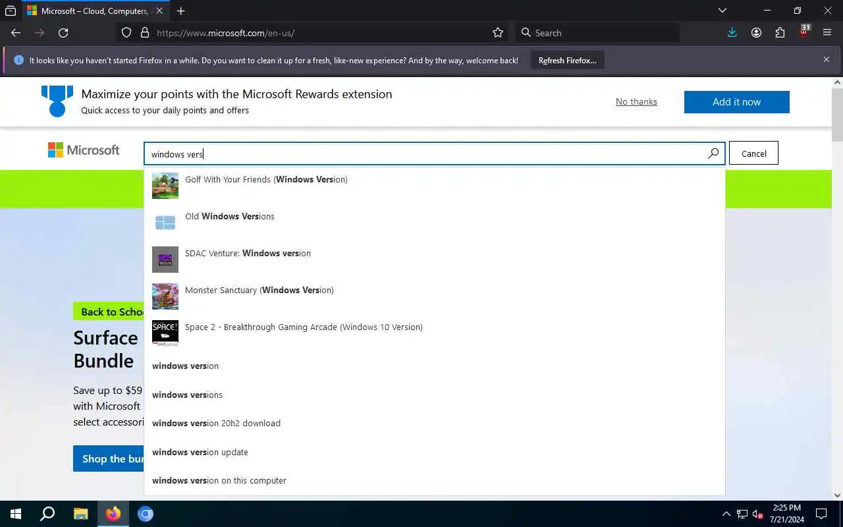The height and width of the screenshot is (527, 843).
Task: Click the Refresh Firefox... button
Action: pyautogui.click(x=568, y=60)
